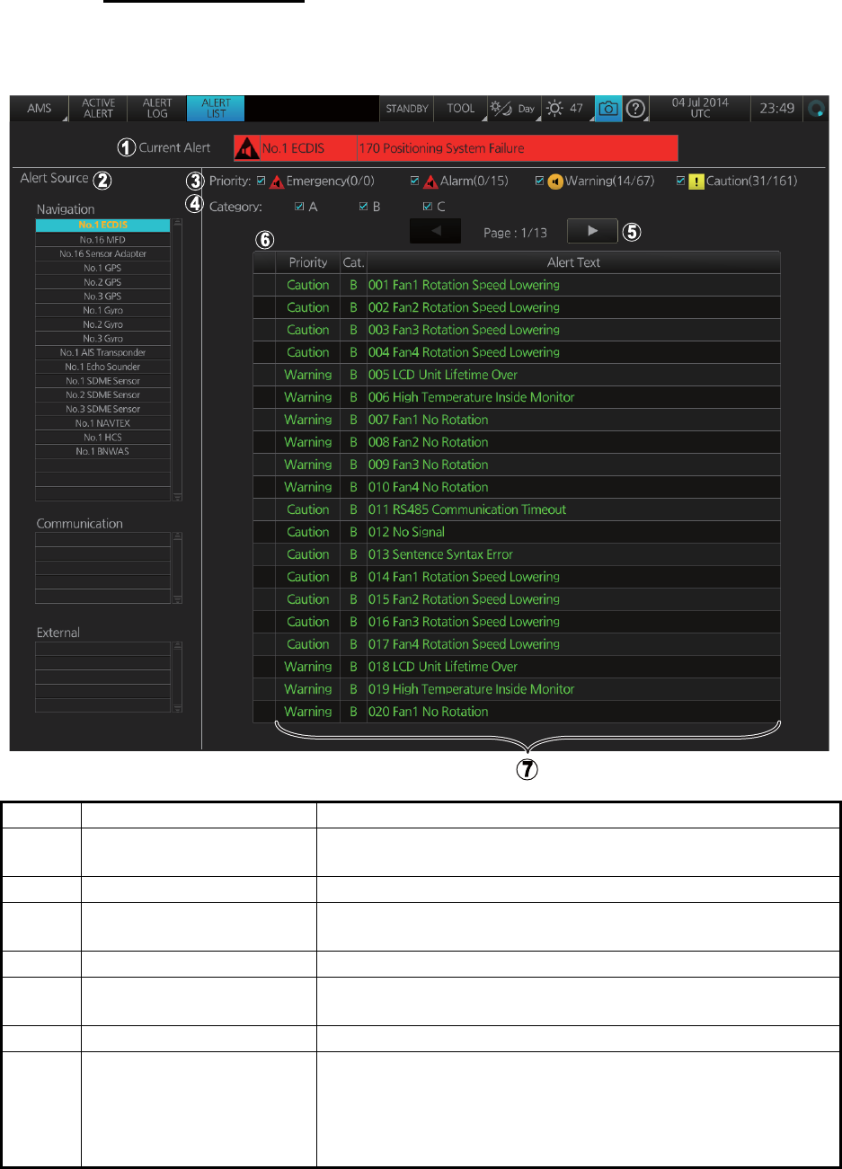Image resolution: width=842 pixels, height=1169 pixels.
Task: Click the STANDBY button
Action: coord(407,108)
